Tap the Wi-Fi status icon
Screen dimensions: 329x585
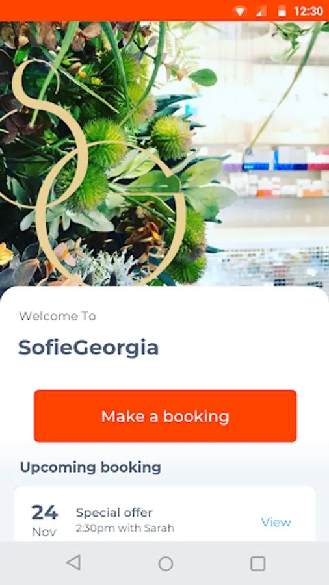pos(240,12)
